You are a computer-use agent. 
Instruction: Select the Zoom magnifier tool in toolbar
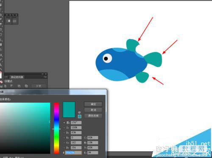[1, 65]
